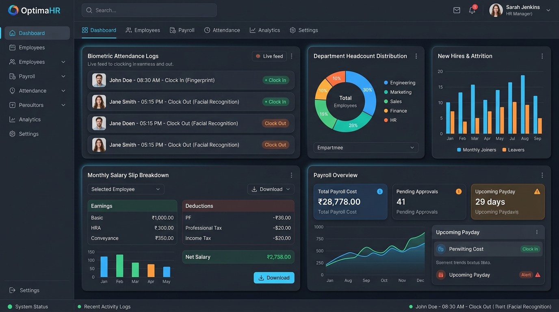Open Payroll Overview options menu
The image size is (559, 312).
(x=542, y=175)
